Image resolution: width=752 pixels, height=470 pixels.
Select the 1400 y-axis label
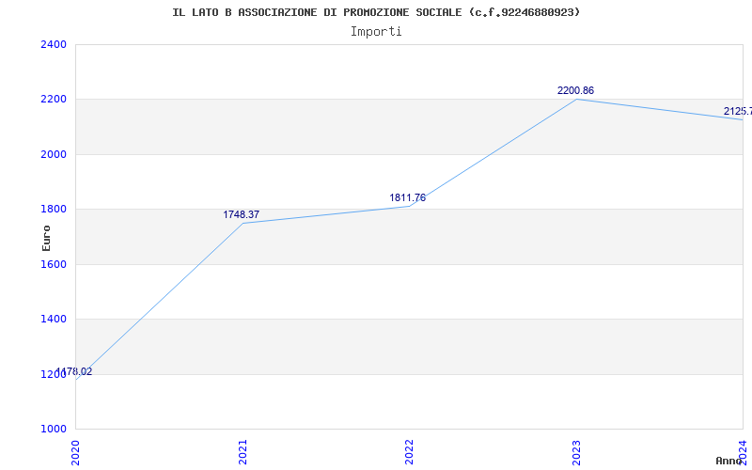tap(54, 319)
